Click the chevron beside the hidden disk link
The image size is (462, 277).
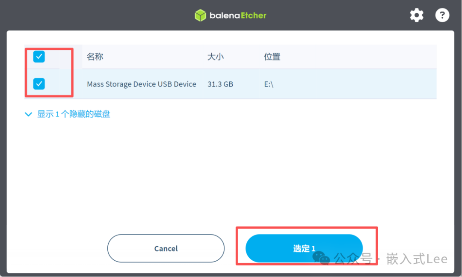(28, 114)
